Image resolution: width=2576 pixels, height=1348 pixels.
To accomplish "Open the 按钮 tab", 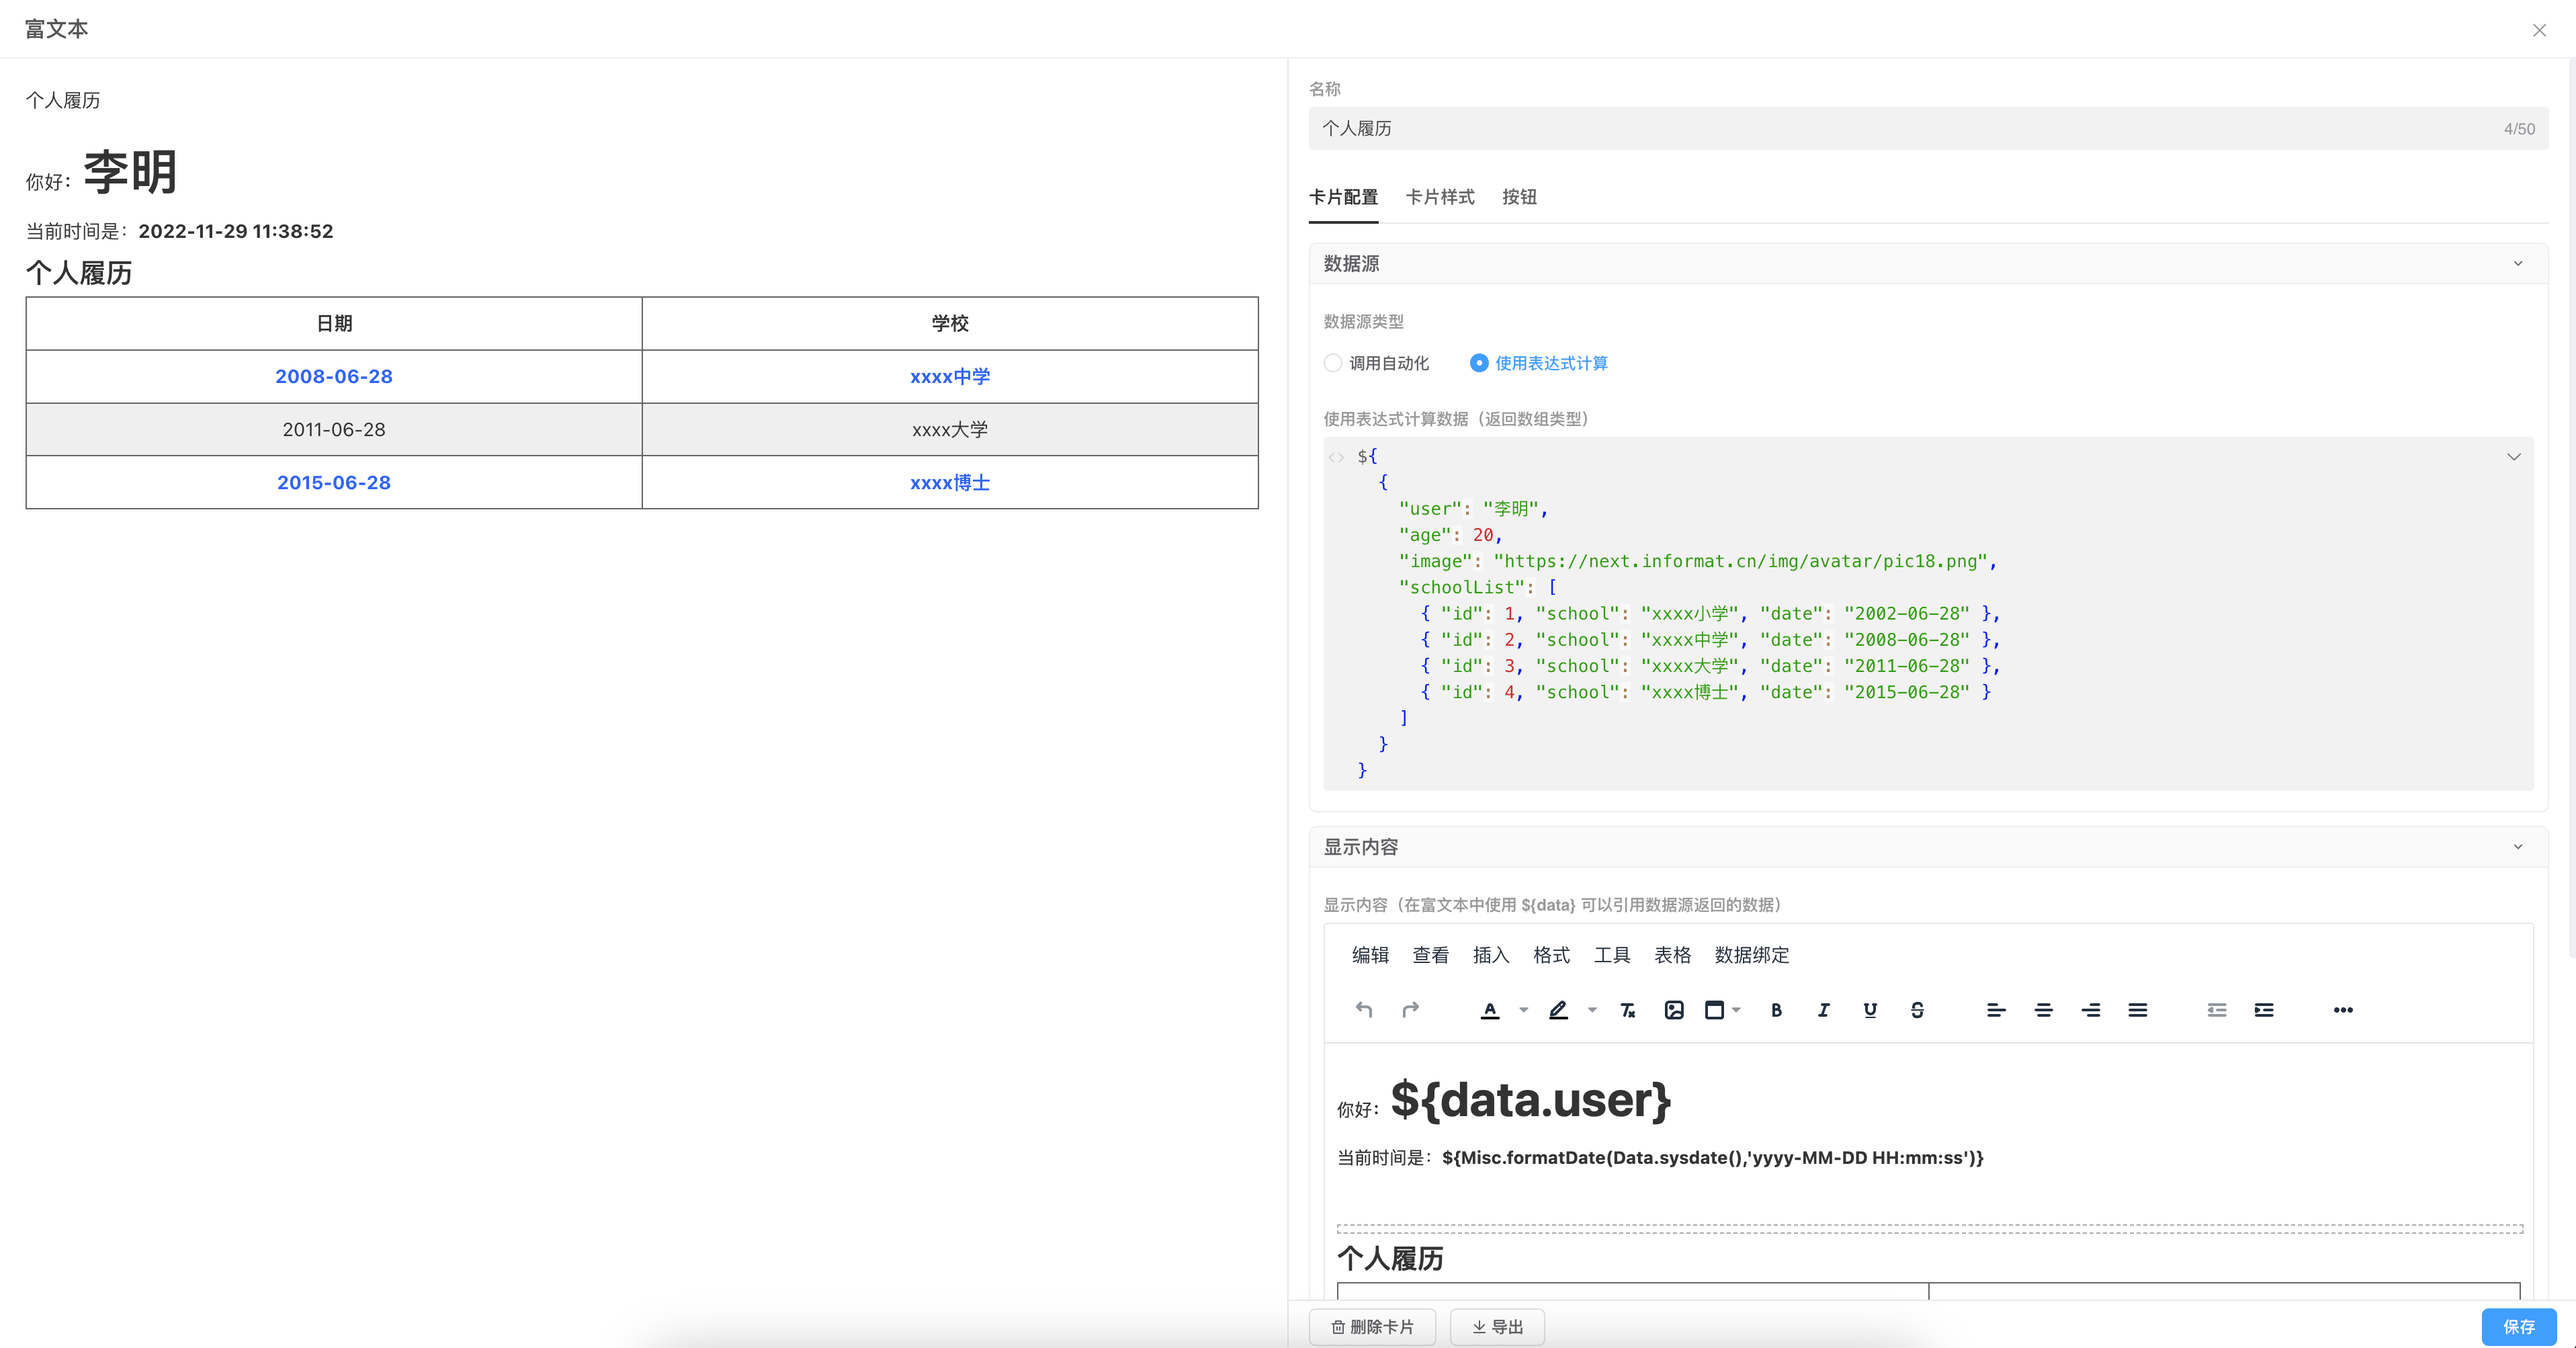I will coord(1519,197).
